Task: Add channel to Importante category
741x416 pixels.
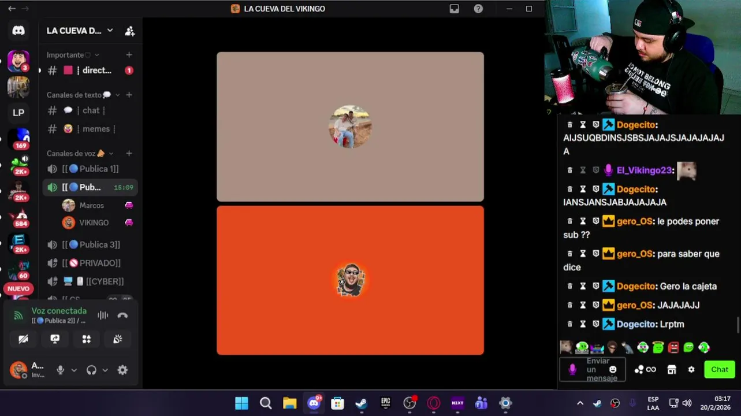Action: click(x=129, y=55)
